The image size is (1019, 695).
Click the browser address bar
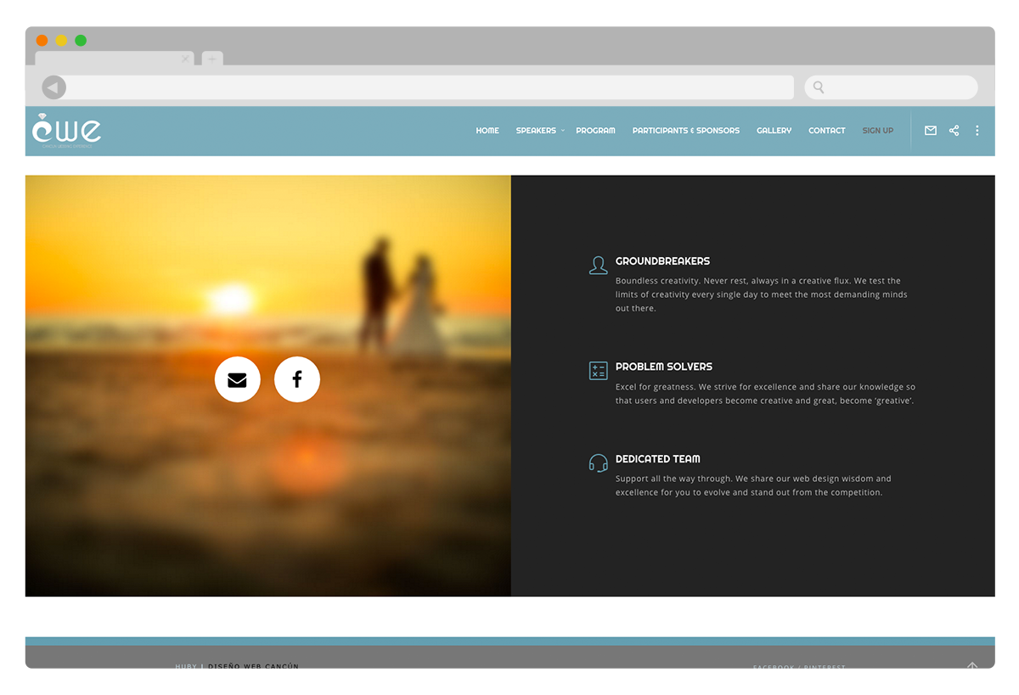(x=430, y=87)
